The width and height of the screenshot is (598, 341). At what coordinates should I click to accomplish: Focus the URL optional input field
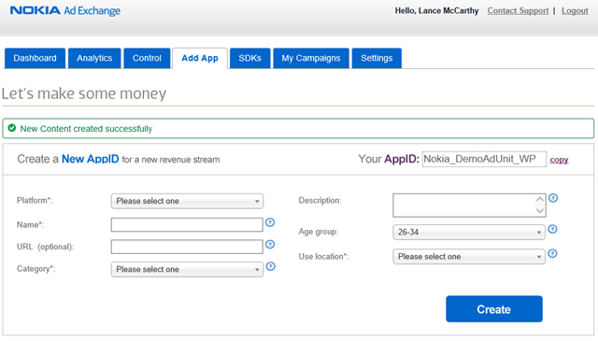click(x=187, y=247)
